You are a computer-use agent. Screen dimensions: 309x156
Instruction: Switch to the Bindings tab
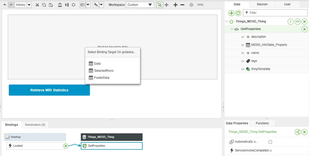(x=11, y=125)
